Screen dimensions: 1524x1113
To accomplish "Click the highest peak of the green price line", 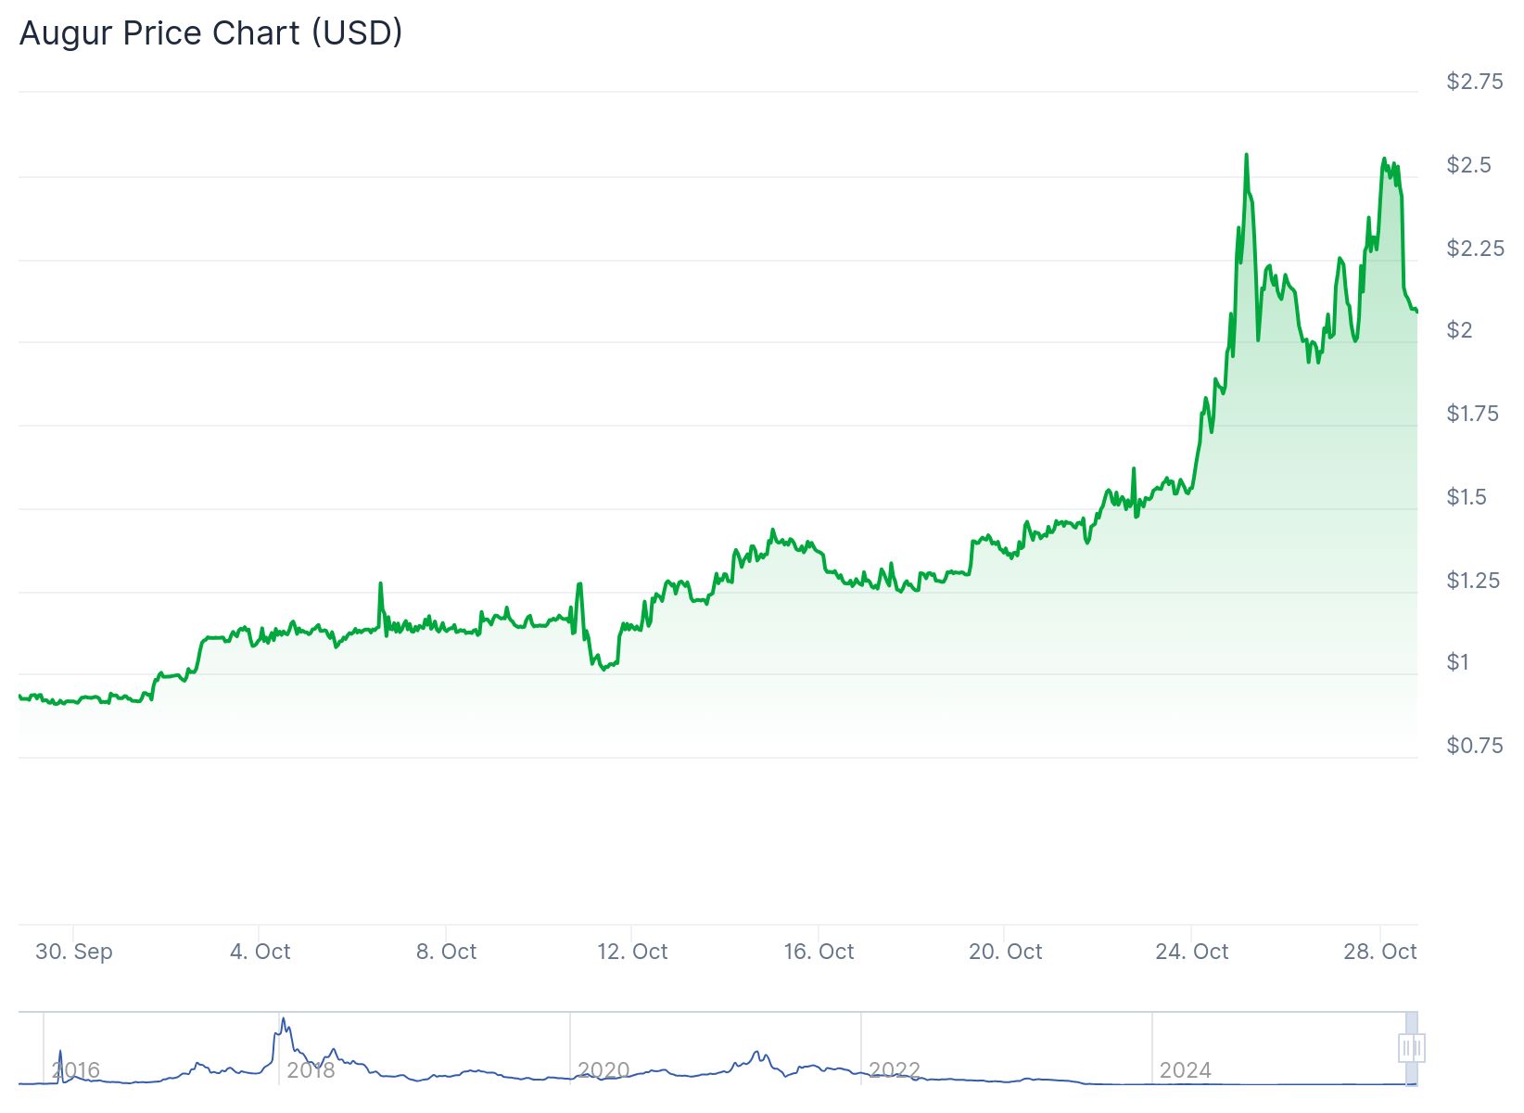I will tap(1246, 155).
